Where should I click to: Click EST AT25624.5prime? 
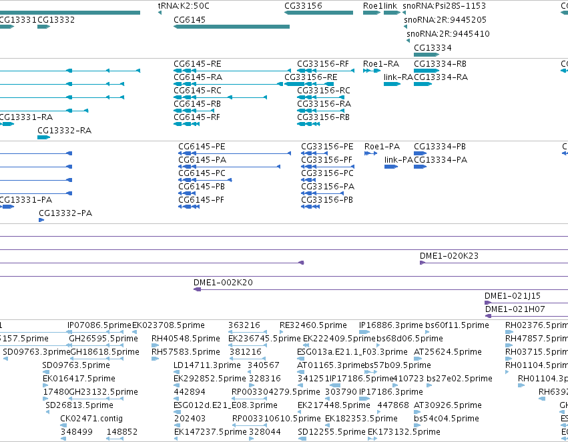(447, 352)
